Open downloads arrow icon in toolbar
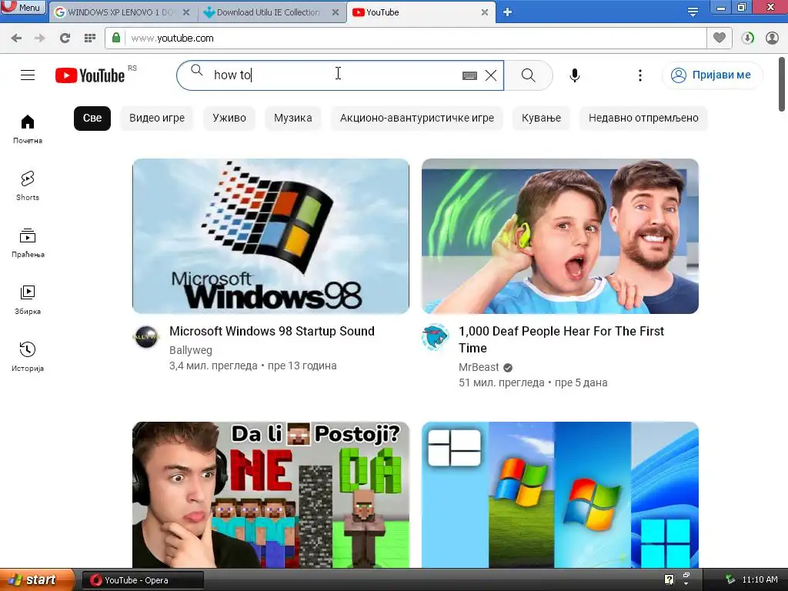Image resolution: width=788 pixels, height=591 pixels. click(748, 38)
